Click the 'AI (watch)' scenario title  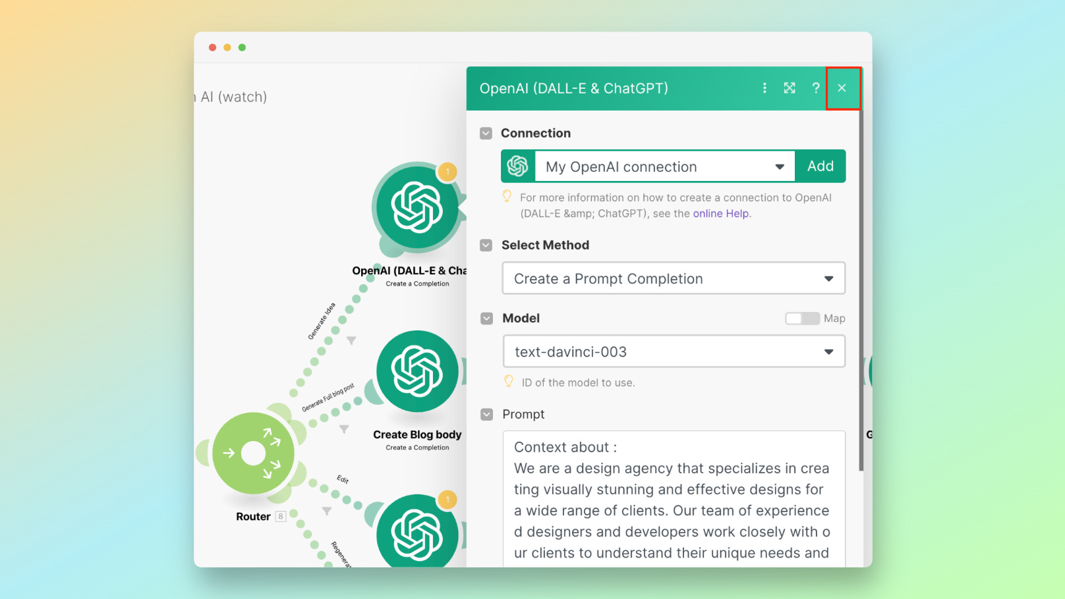234,97
